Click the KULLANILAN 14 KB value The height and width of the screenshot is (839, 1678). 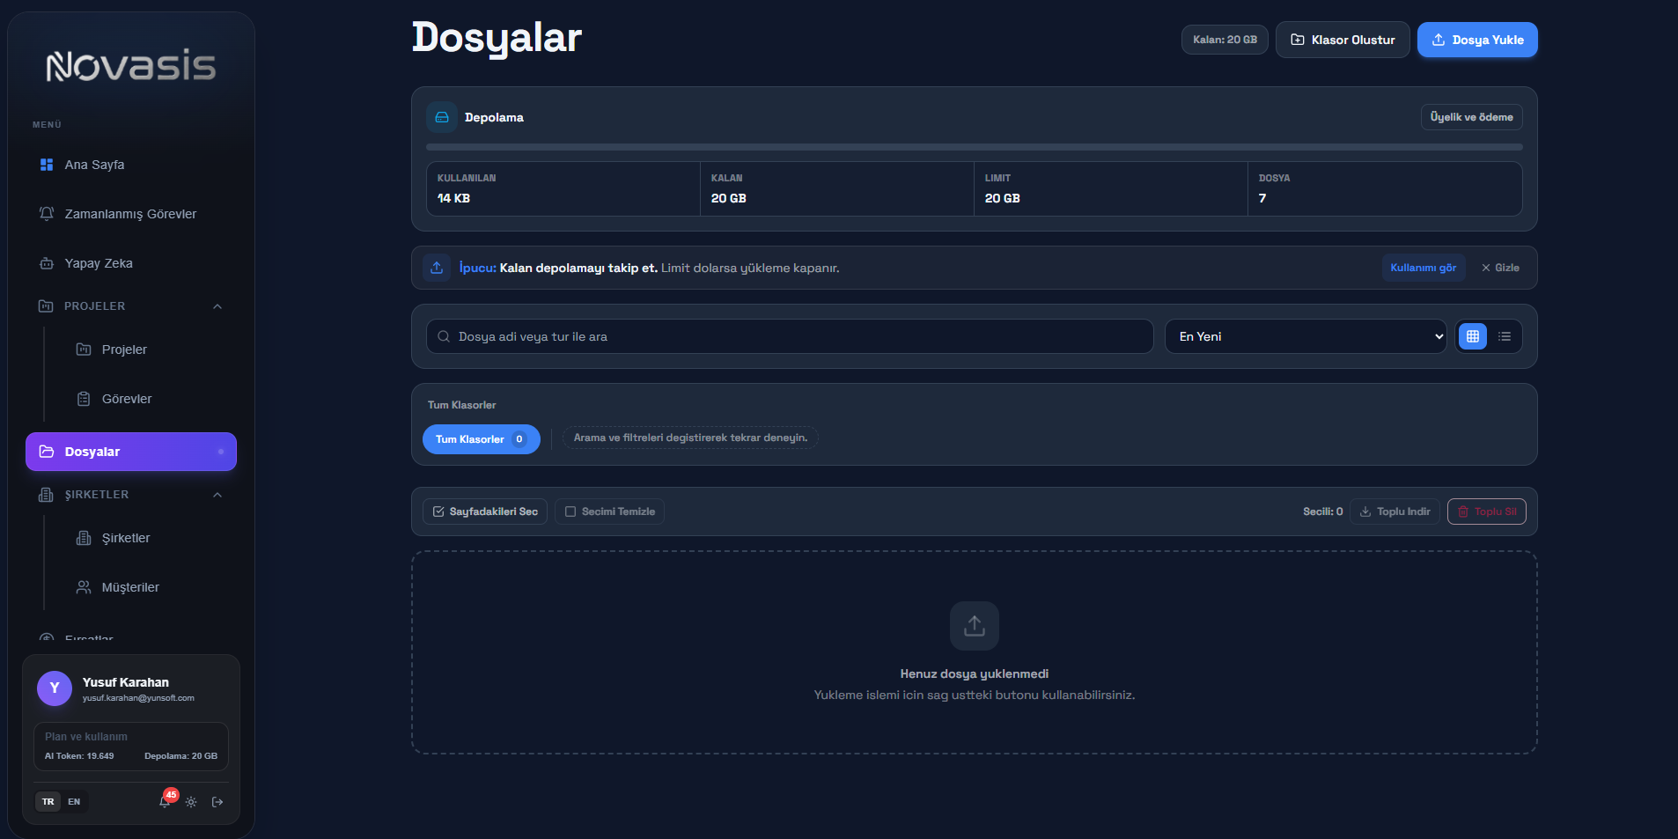pyautogui.click(x=454, y=198)
